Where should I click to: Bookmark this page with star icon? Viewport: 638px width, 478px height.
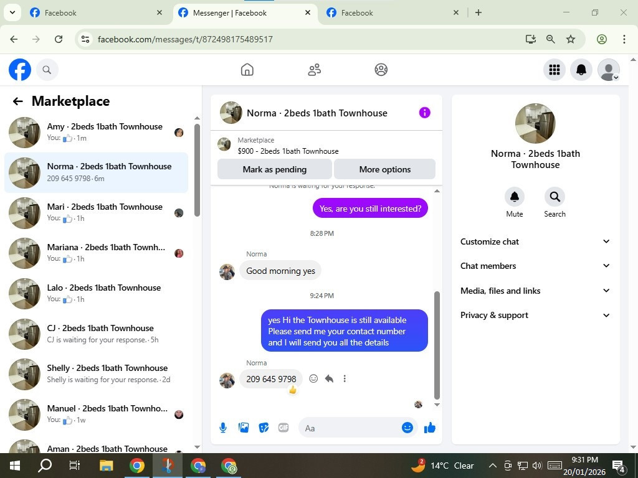tap(571, 39)
